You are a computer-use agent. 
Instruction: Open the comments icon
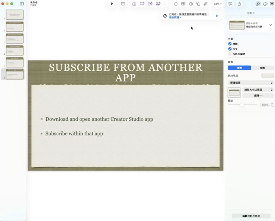(231, 4)
